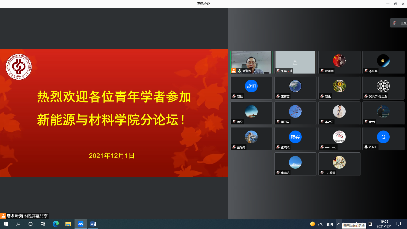Expand the hidden tray icons chevron
This screenshot has width=407, height=229.
[x=339, y=224]
